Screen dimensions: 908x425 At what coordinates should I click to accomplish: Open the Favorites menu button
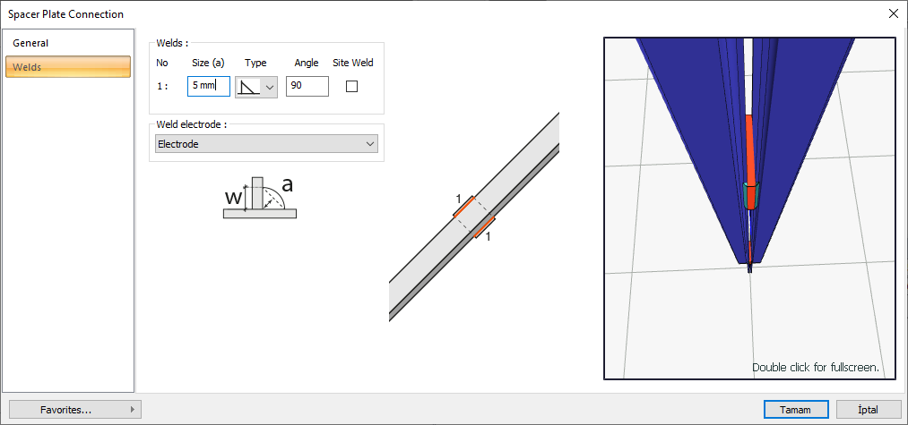pos(75,410)
